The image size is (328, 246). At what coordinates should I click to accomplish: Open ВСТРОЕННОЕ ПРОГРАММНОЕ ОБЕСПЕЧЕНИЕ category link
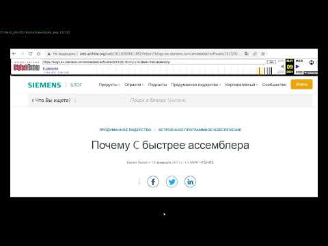tap(200, 130)
